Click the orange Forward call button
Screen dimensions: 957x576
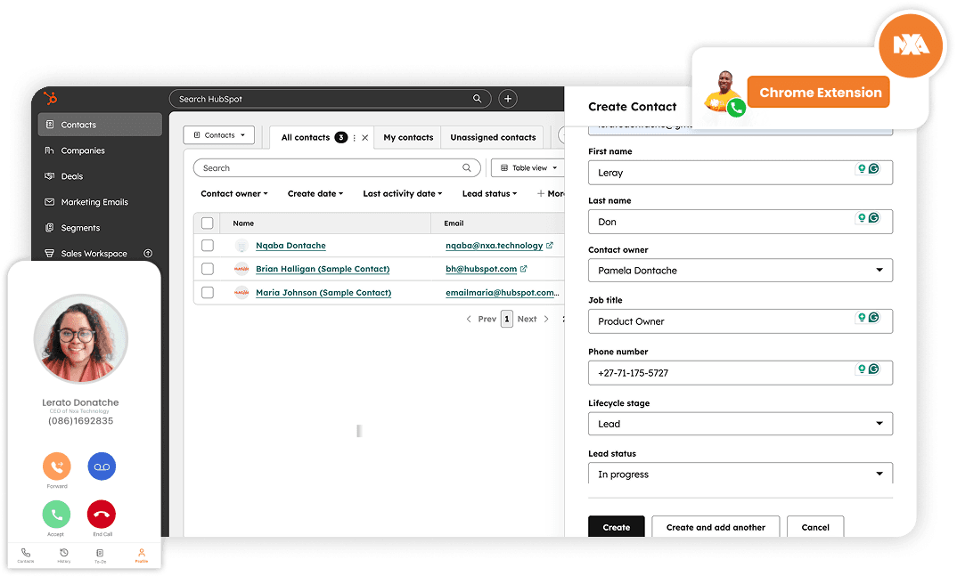coord(57,466)
